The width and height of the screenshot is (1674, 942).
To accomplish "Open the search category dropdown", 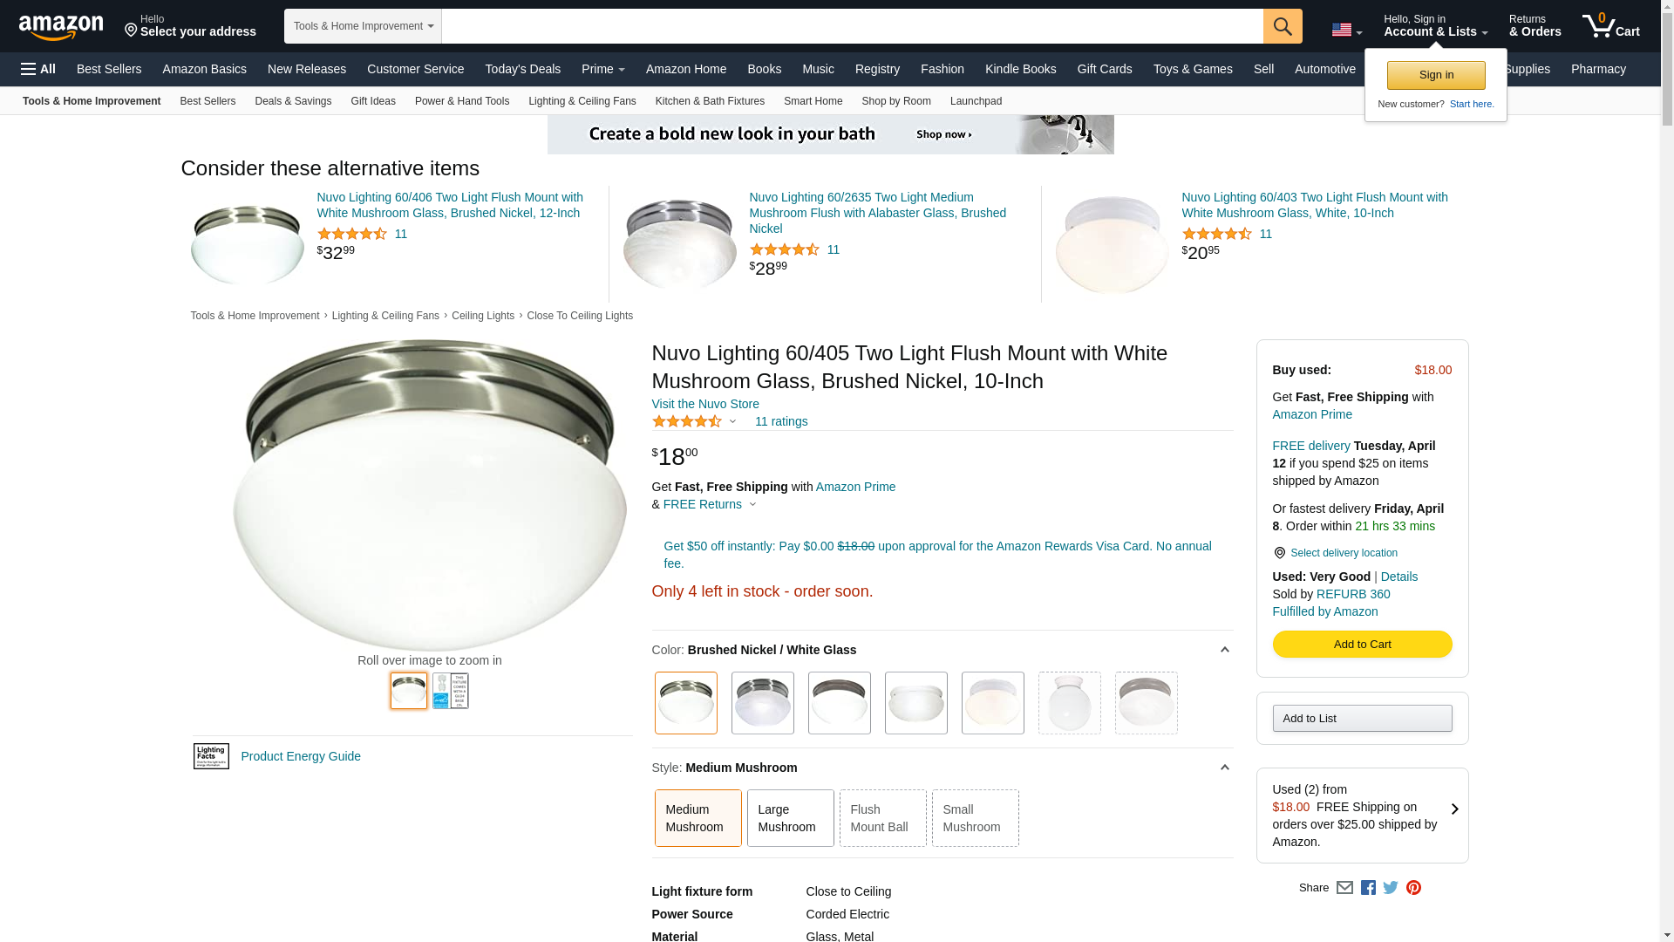I will 363,26.
